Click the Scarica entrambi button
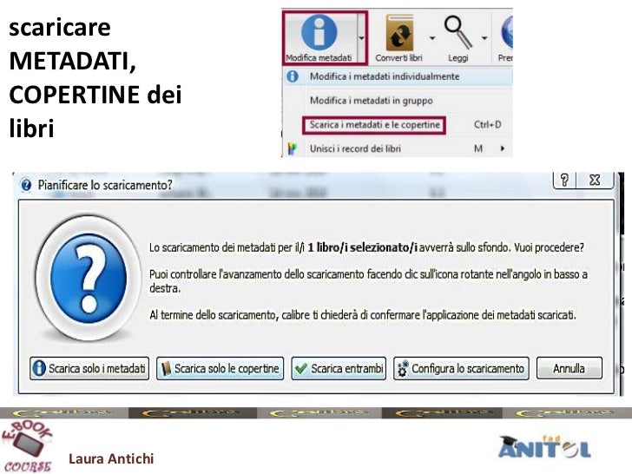 point(339,368)
